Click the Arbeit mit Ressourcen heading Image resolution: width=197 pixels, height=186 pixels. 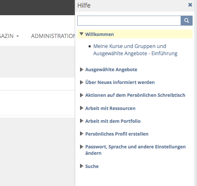(x=111, y=108)
